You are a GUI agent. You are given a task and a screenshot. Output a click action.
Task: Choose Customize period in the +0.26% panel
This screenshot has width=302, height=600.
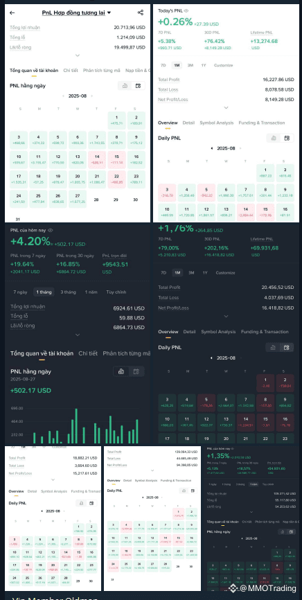223,65
